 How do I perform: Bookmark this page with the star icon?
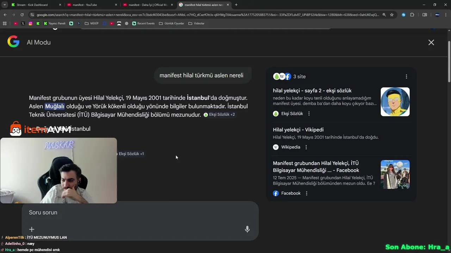tap(392, 15)
